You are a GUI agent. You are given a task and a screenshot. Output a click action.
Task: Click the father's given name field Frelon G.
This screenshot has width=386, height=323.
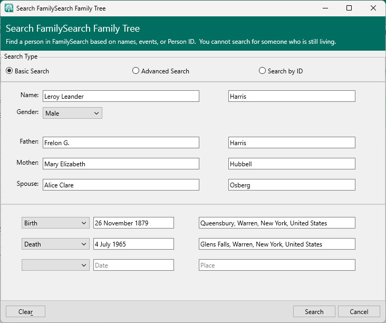coord(121,143)
